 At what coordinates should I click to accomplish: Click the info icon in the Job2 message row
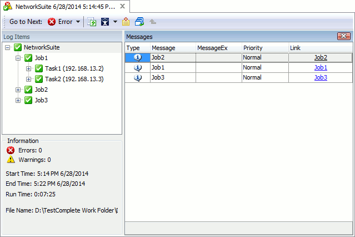(138, 58)
